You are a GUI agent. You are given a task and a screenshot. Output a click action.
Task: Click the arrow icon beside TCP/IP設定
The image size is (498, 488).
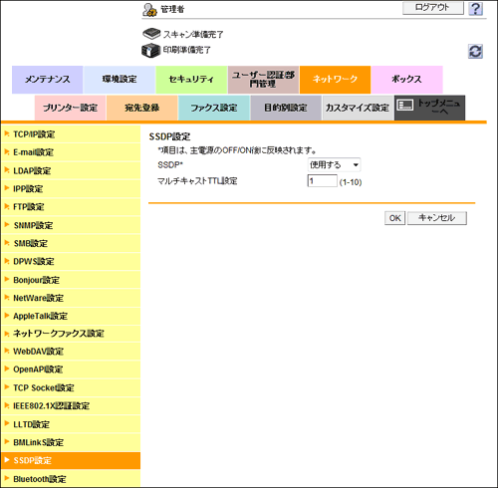[7, 133]
